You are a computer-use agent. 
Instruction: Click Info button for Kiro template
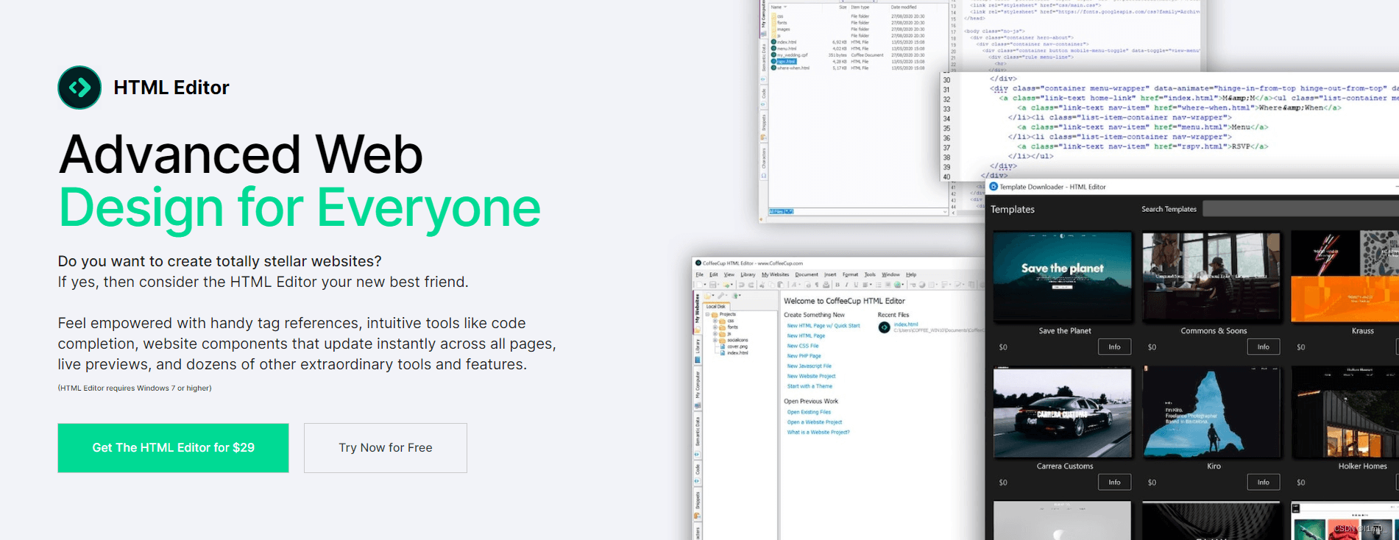click(x=1263, y=482)
